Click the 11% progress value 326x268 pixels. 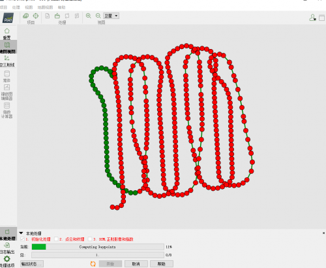[x=169, y=247]
